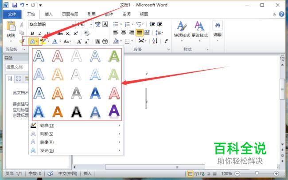
Task: Open the Line Spacing dropdown
Action: 159,33
